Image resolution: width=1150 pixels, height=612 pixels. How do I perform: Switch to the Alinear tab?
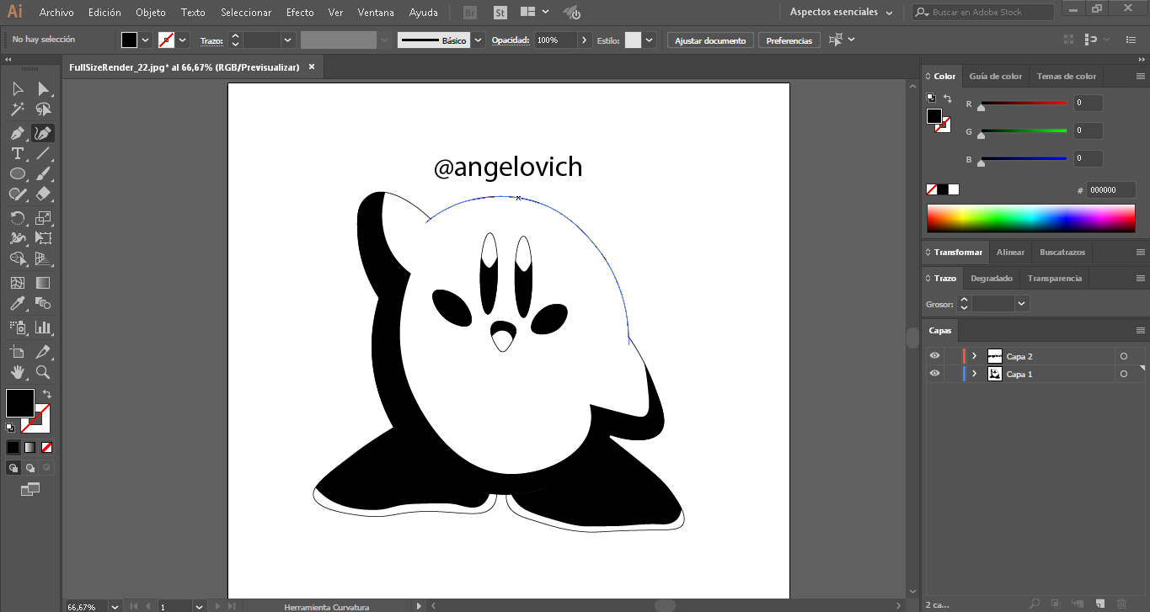[1010, 252]
